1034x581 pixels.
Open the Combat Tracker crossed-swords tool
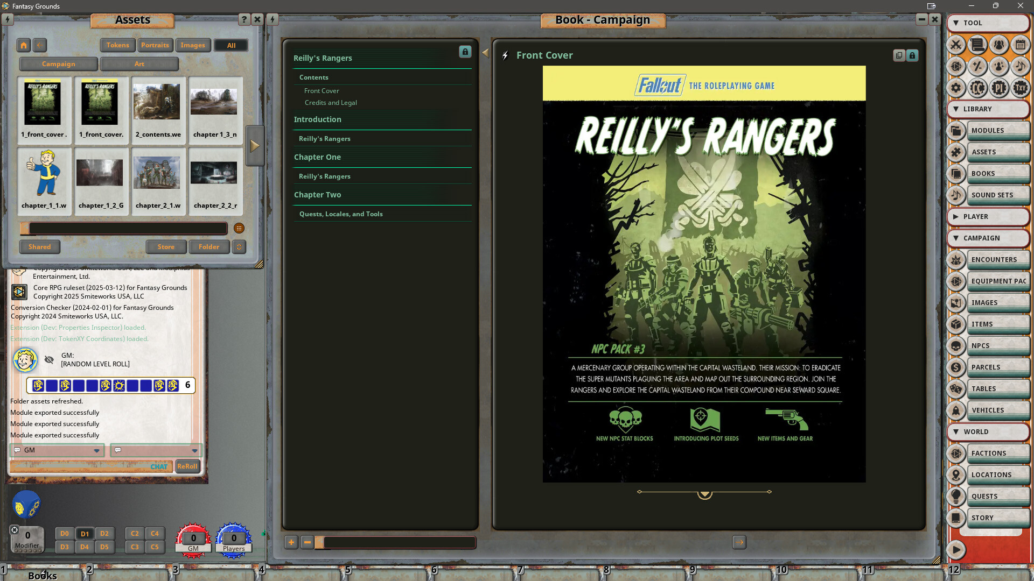pos(956,46)
